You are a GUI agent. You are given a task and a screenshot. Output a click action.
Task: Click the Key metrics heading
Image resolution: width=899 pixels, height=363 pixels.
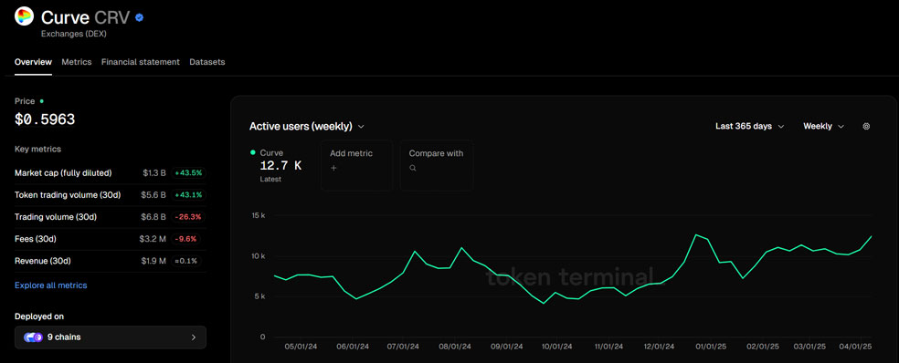coord(37,150)
